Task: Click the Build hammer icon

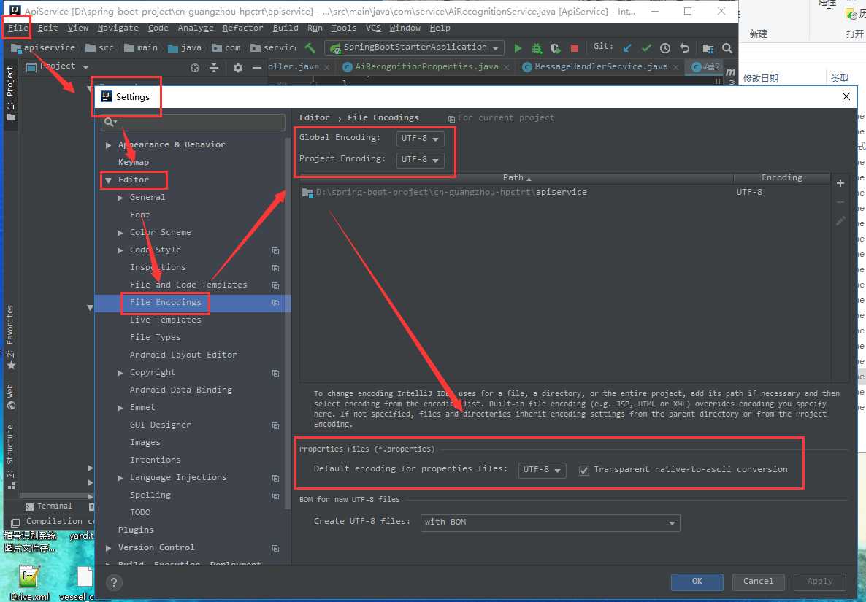Action: coord(310,48)
